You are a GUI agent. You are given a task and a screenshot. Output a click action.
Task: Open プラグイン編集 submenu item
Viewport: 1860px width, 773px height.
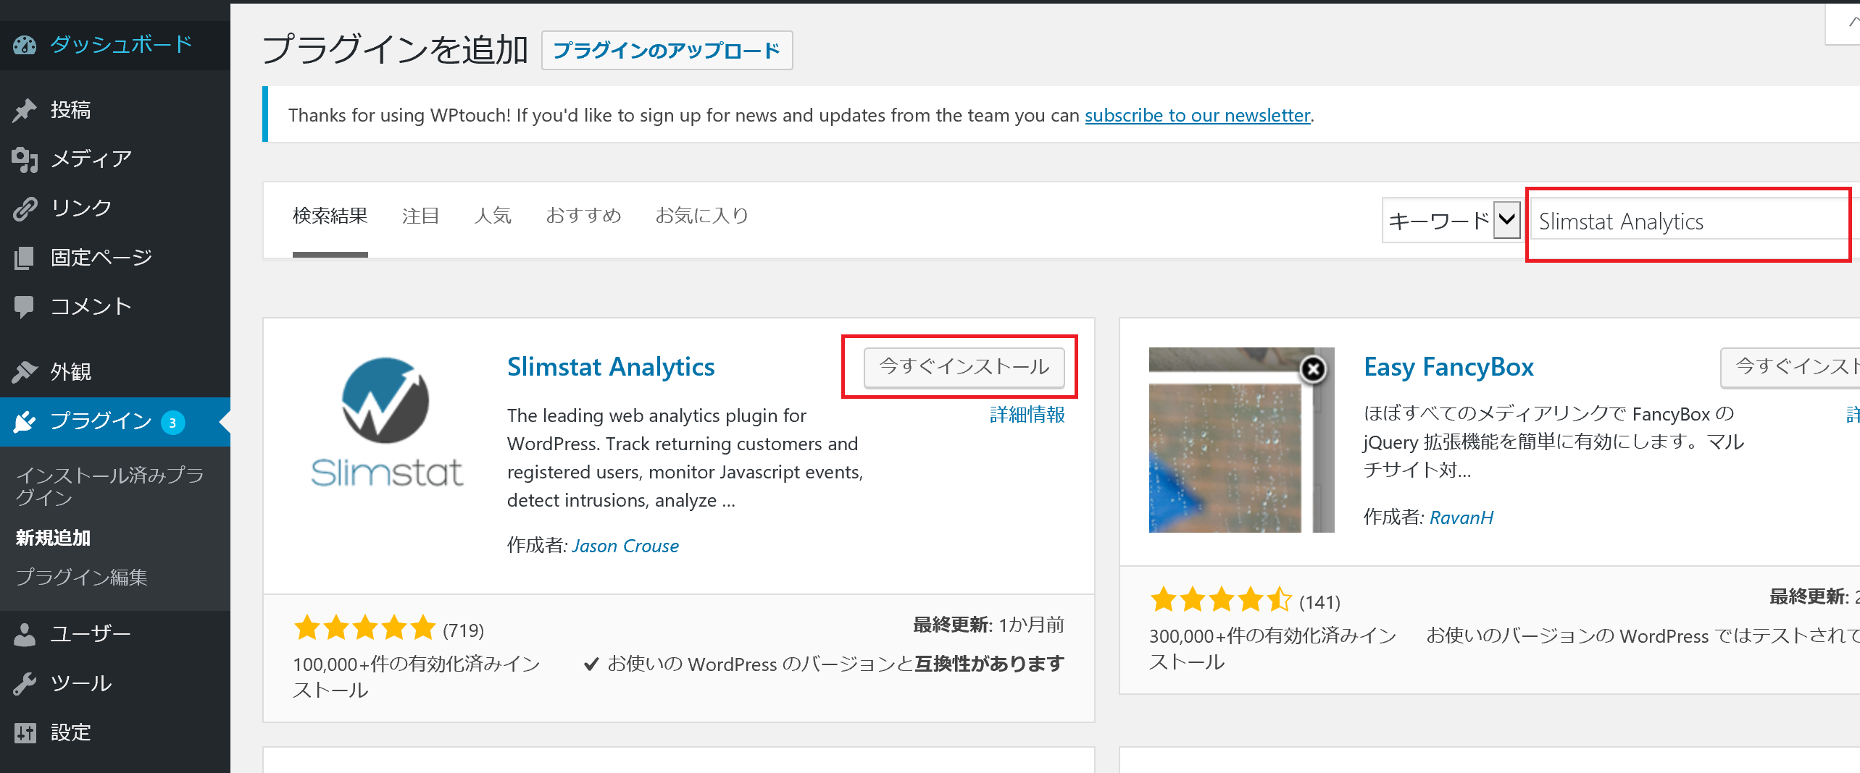click(x=82, y=577)
